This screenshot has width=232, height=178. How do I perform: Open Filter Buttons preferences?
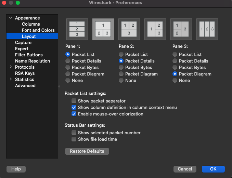coord(29,55)
